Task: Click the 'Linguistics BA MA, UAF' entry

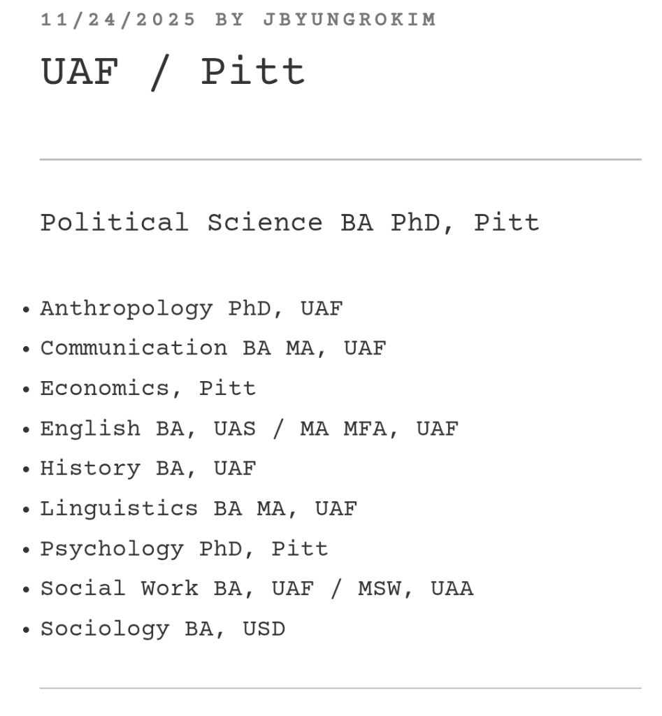Action: coord(199,508)
